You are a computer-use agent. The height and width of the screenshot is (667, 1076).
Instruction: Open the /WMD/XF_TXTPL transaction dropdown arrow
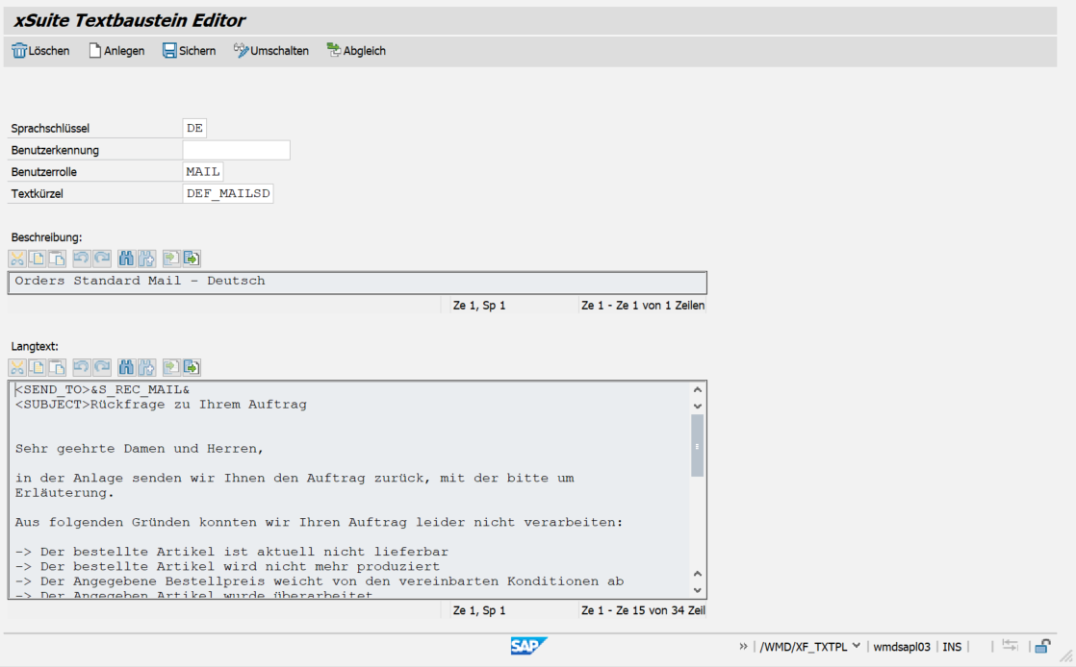point(856,647)
